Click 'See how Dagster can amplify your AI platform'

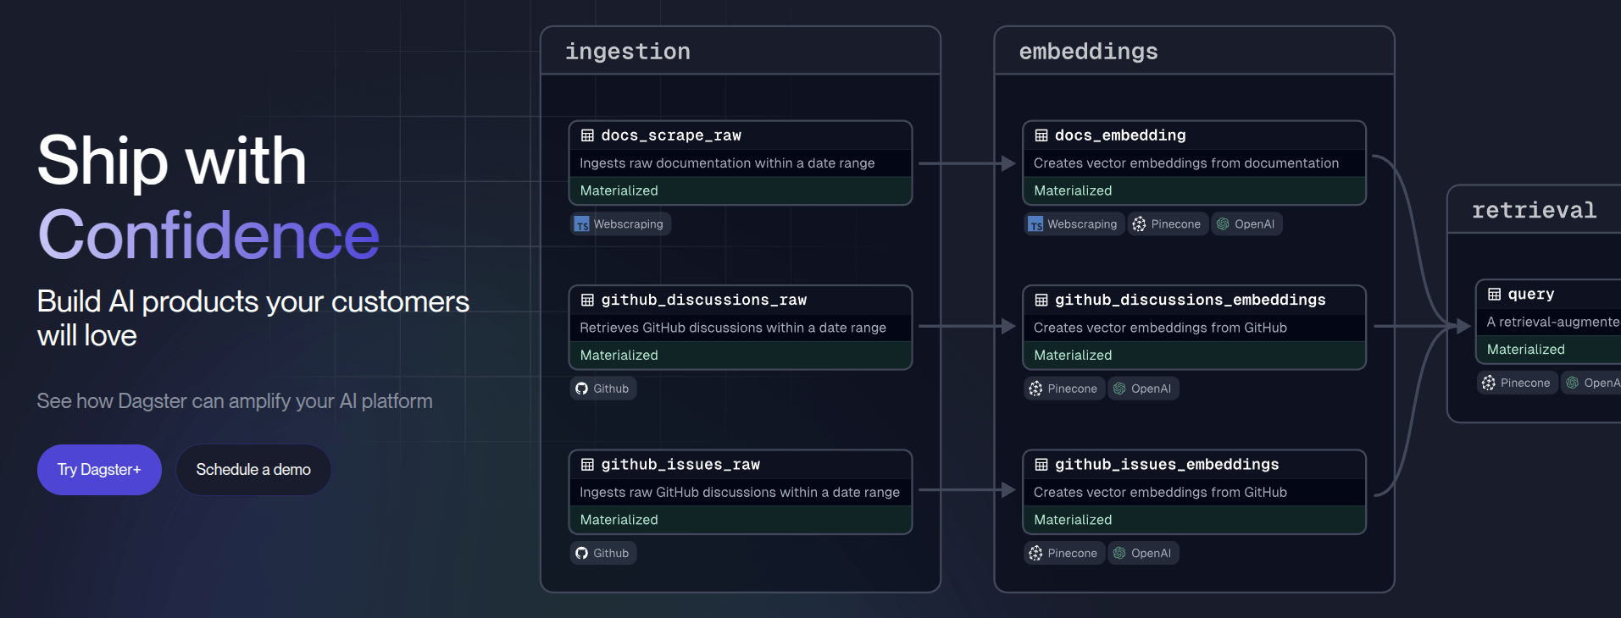[x=235, y=401]
